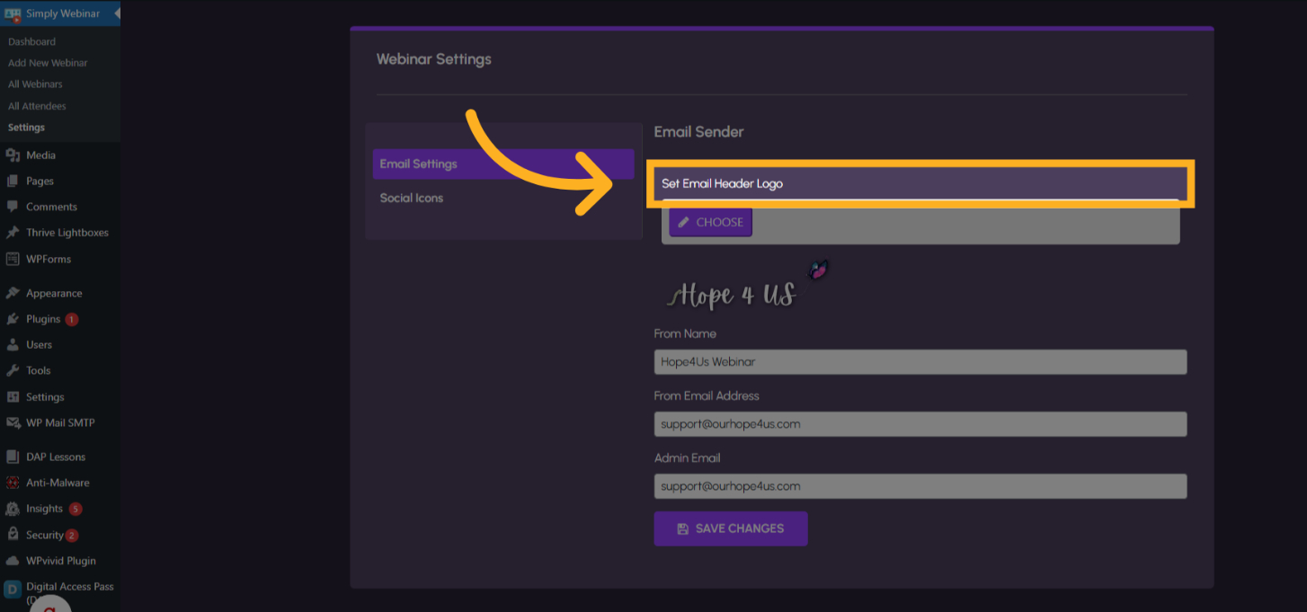Select the Email Settings tab
Image resolution: width=1307 pixels, height=612 pixels.
(x=418, y=164)
